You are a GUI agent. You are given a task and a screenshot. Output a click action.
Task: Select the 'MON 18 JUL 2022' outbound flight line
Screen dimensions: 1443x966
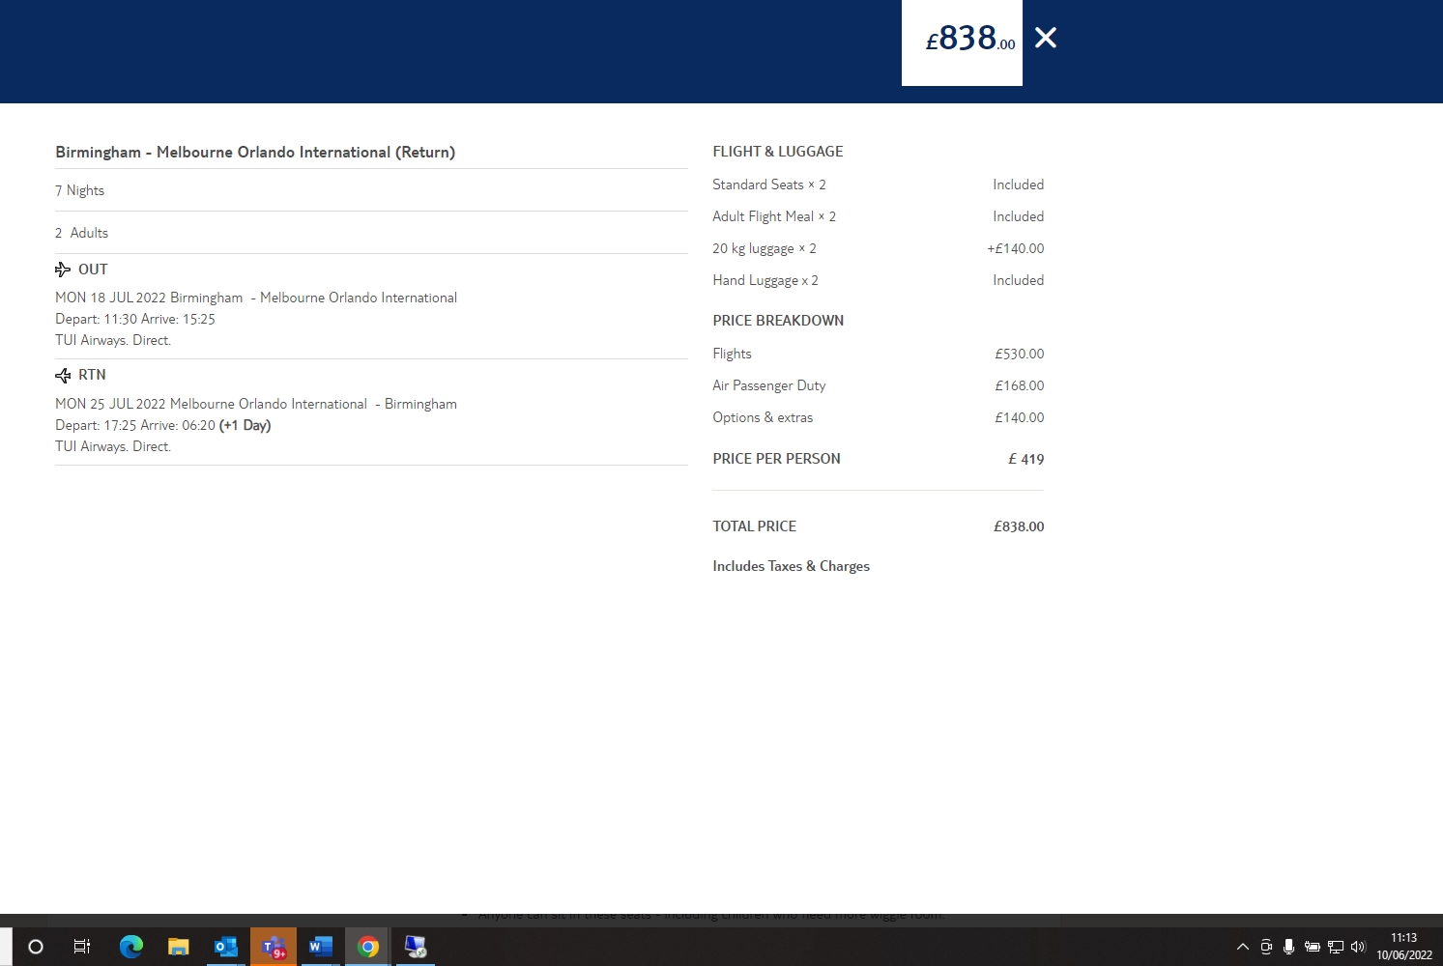(x=256, y=298)
